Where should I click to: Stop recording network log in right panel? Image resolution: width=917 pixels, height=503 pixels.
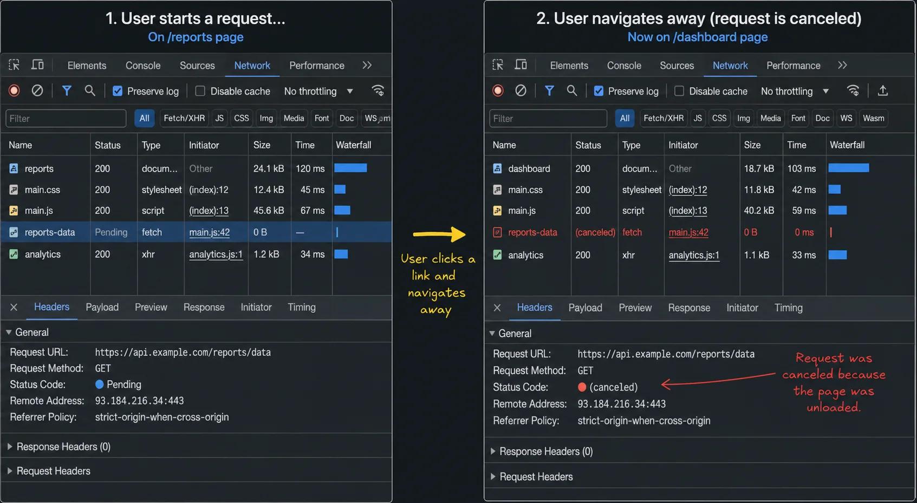coord(498,90)
